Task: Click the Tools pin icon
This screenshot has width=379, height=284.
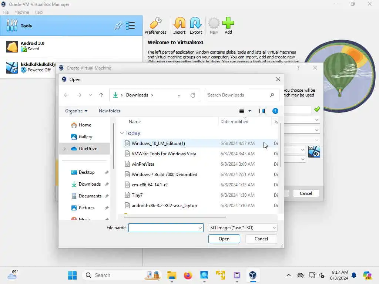Action: pyautogui.click(x=118, y=26)
